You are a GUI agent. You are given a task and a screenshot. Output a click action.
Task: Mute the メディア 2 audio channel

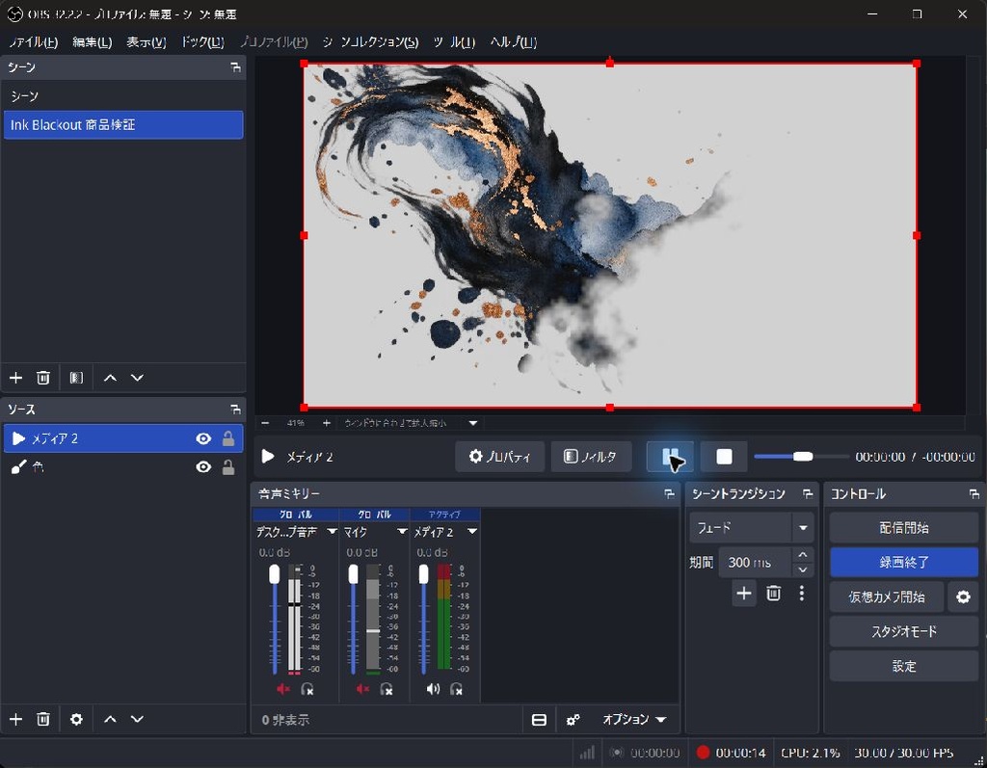433,689
